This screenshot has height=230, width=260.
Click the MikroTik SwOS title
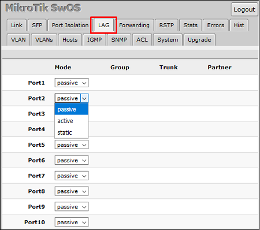(43, 8)
